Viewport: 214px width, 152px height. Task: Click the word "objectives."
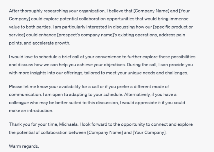115,65
